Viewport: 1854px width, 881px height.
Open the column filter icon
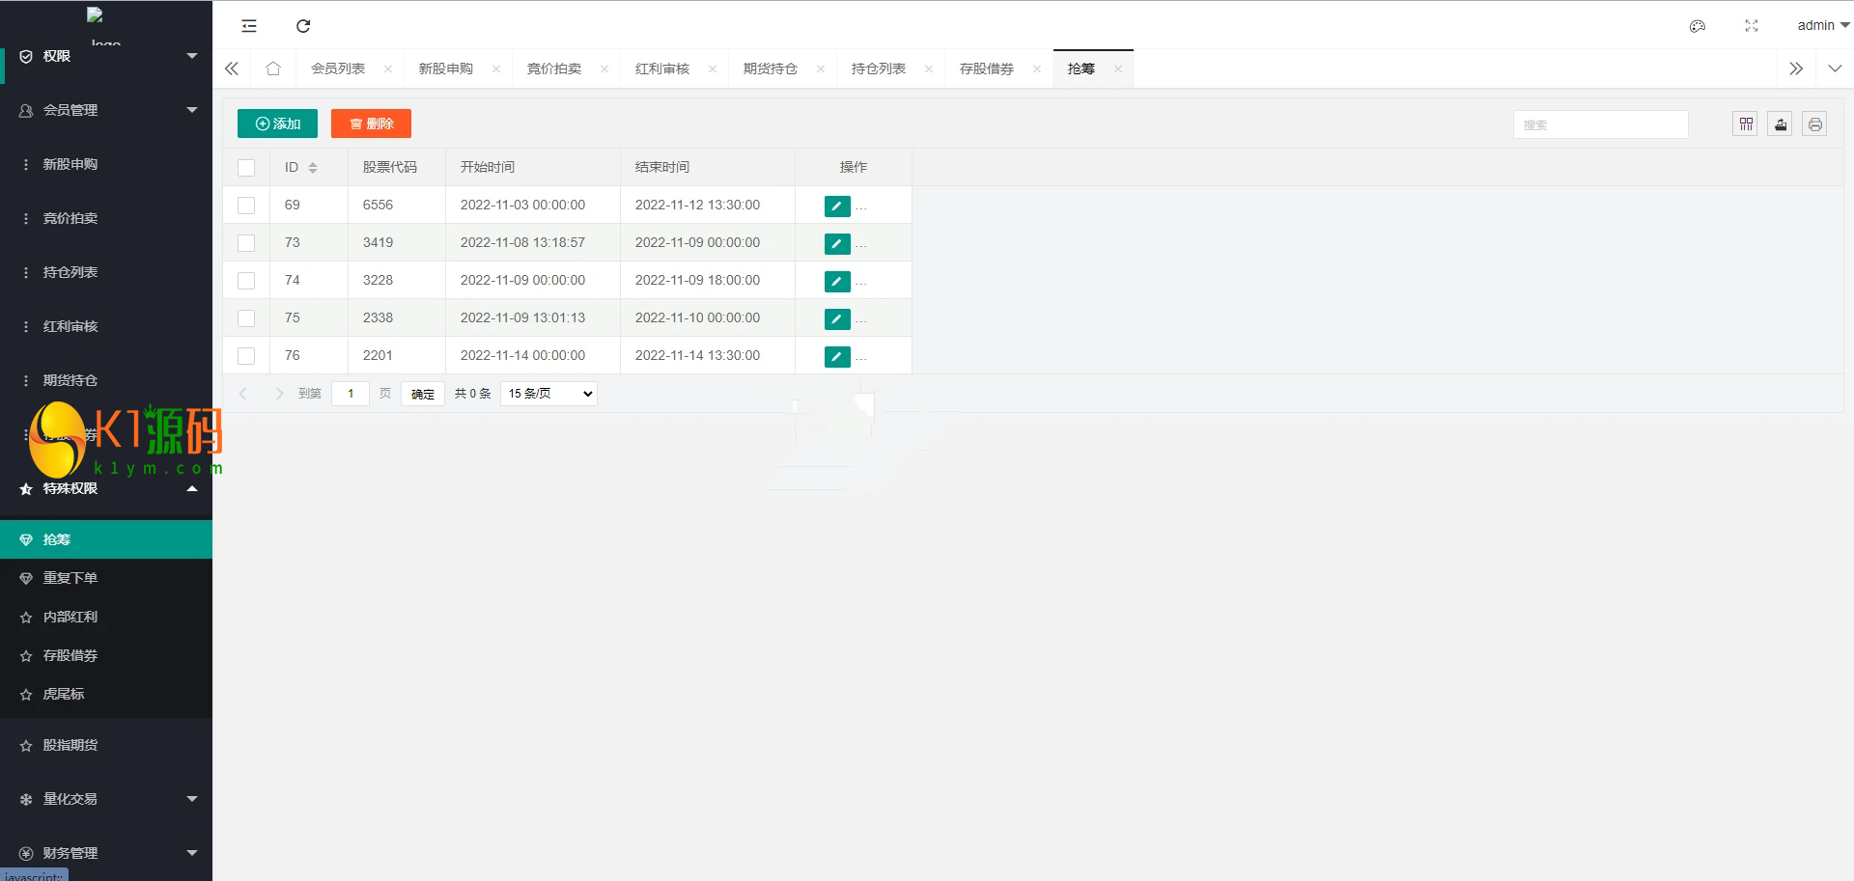tap(1745, 124)
